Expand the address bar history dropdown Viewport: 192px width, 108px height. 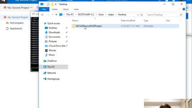(x=138, y=15)
